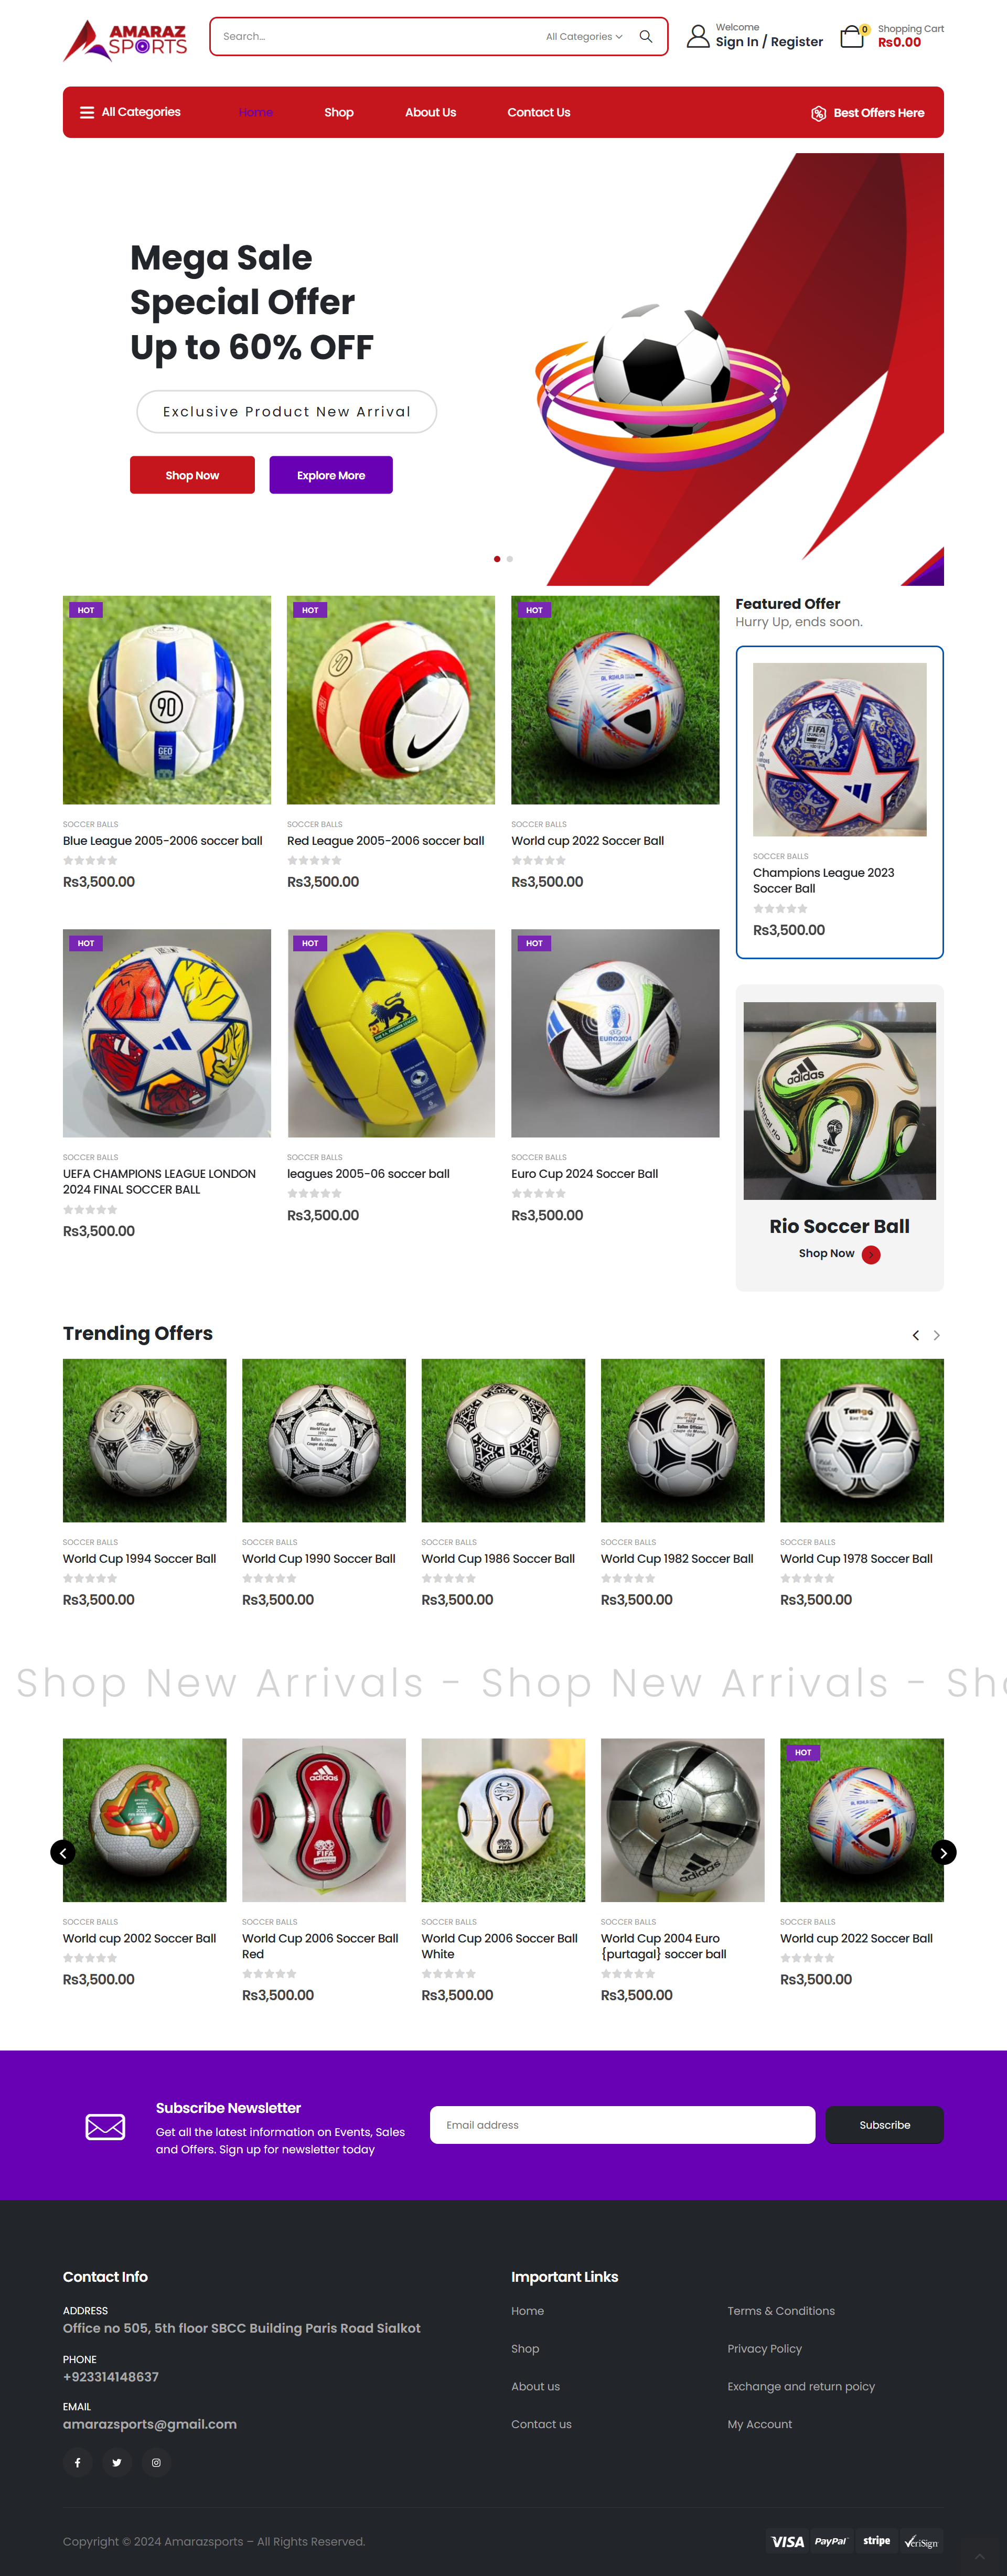Click the newsletter Email address field

(622, 2125)
